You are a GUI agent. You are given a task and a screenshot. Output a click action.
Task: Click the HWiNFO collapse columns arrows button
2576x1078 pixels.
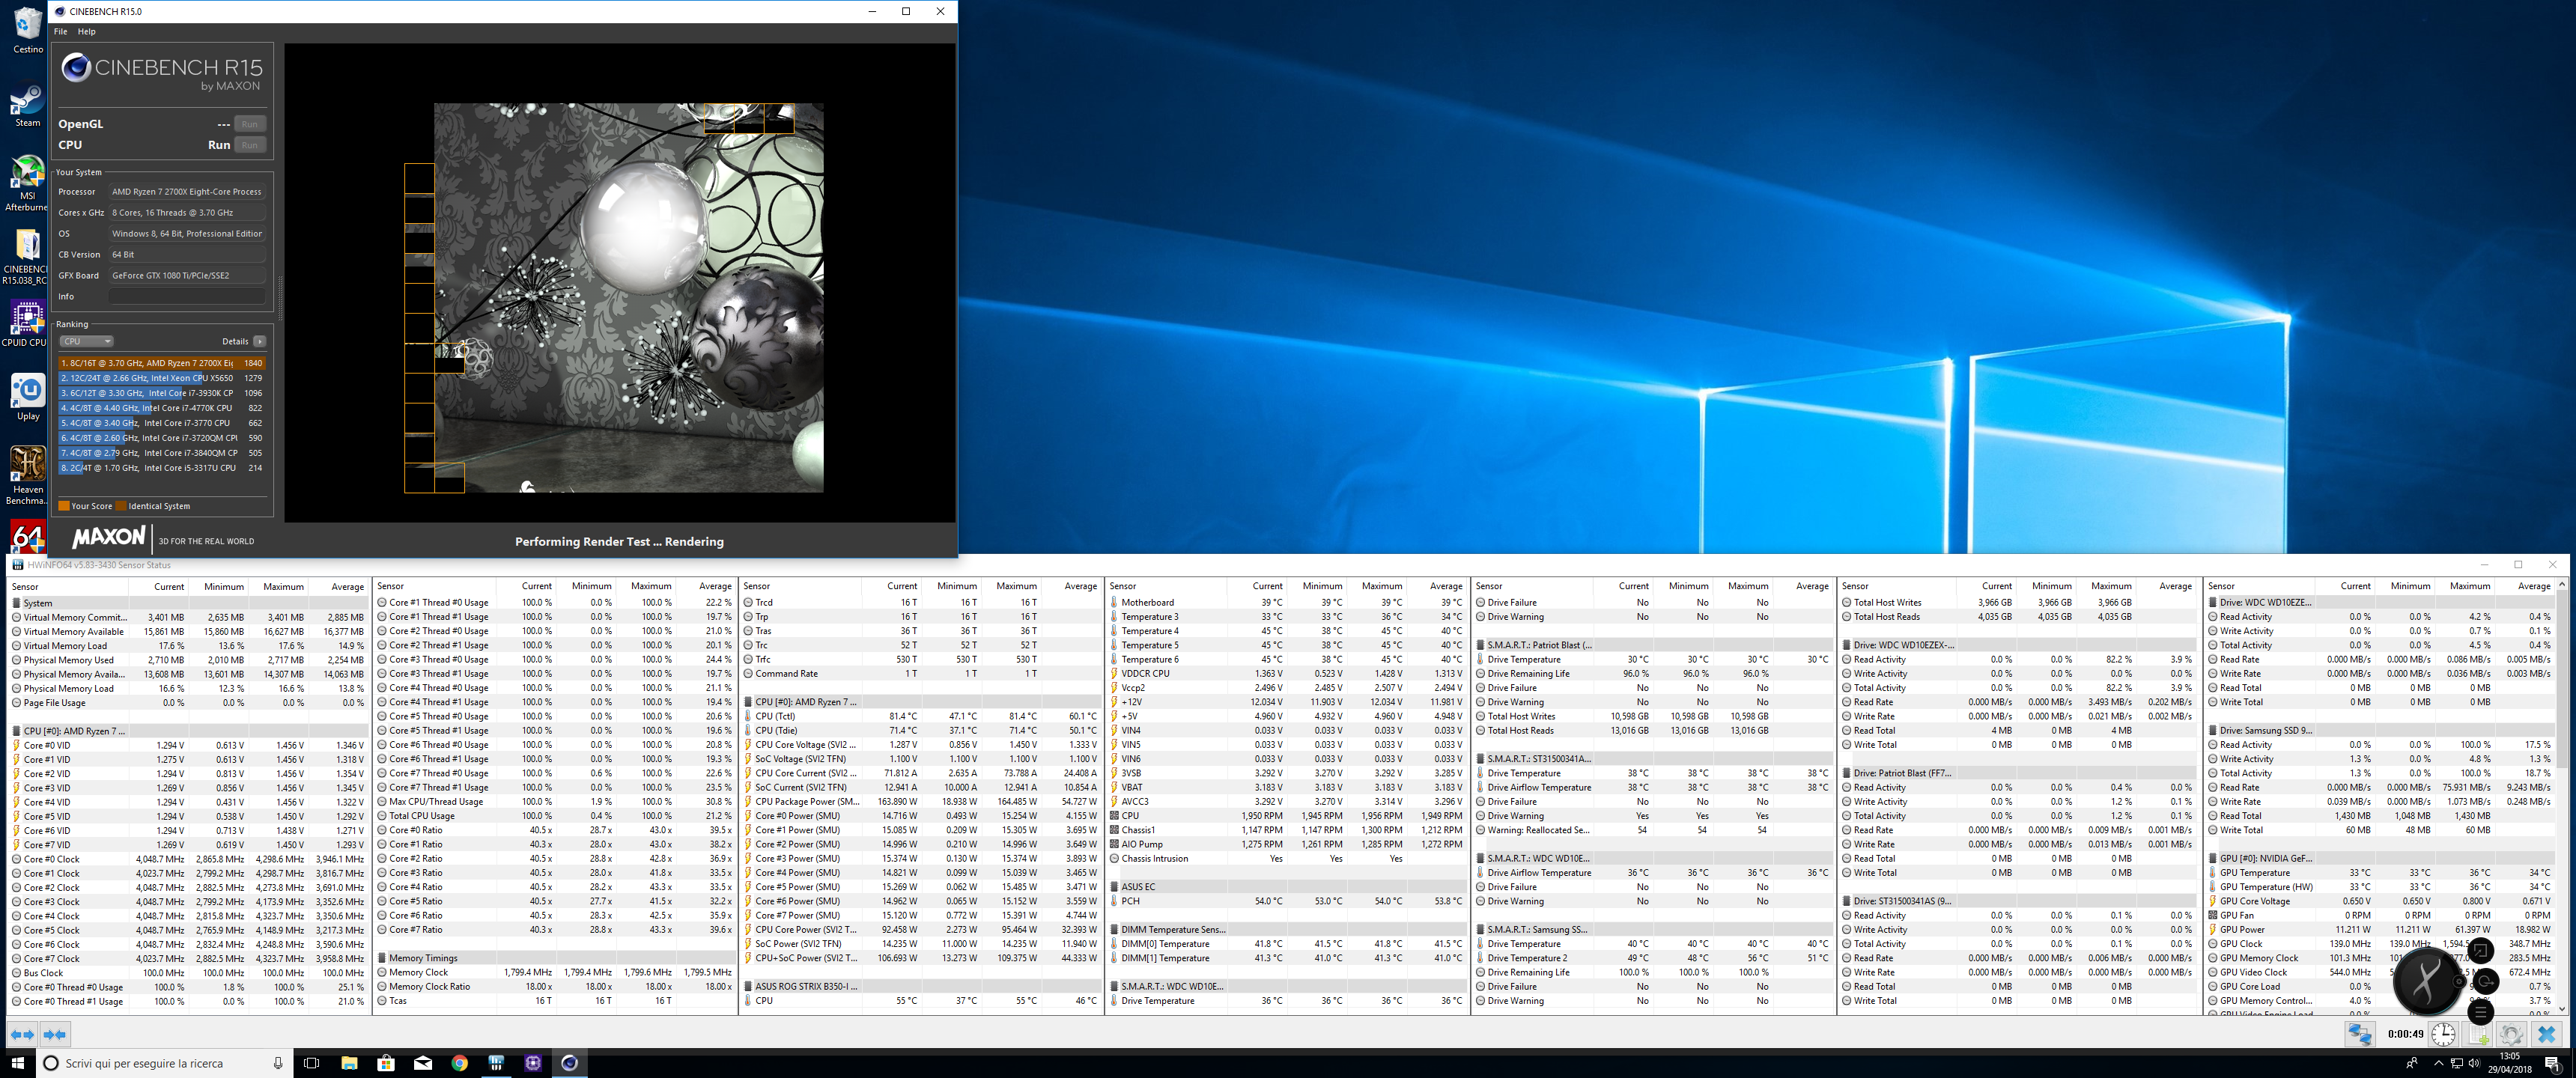pos(55,1034)
